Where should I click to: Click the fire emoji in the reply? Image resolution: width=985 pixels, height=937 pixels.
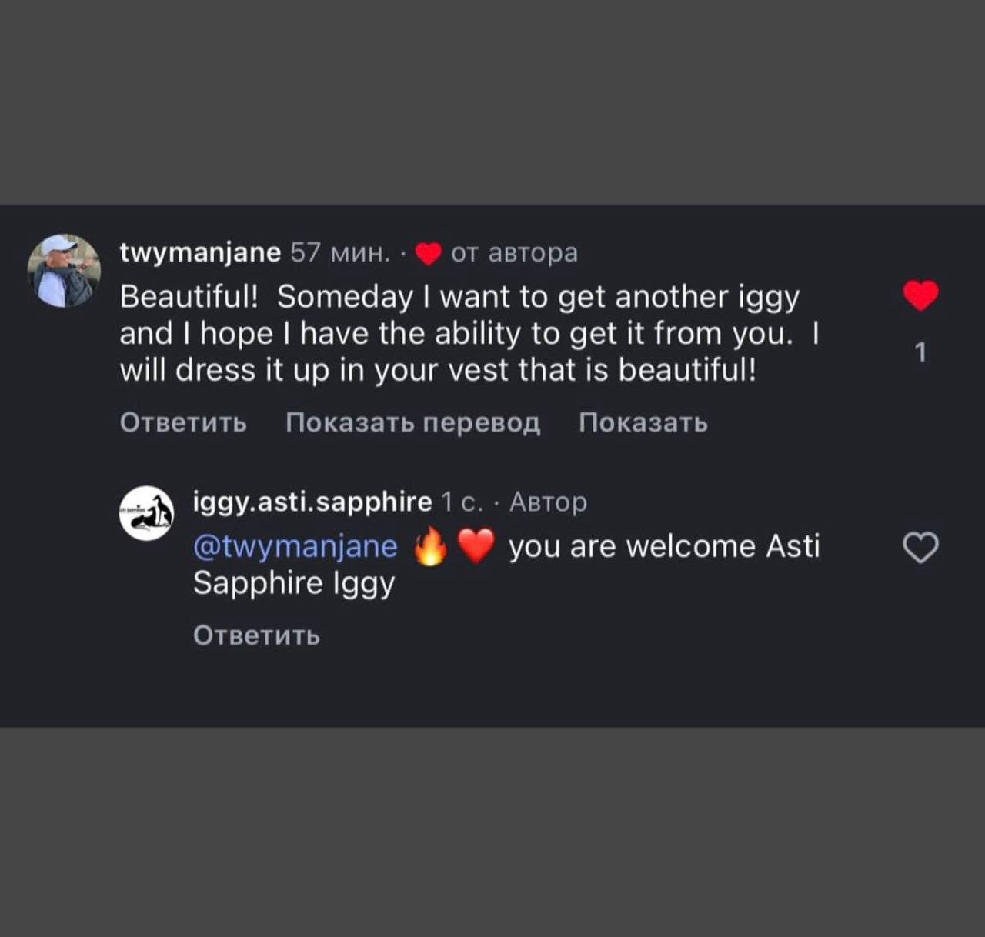pyautogui.click(x=430, y=547)
